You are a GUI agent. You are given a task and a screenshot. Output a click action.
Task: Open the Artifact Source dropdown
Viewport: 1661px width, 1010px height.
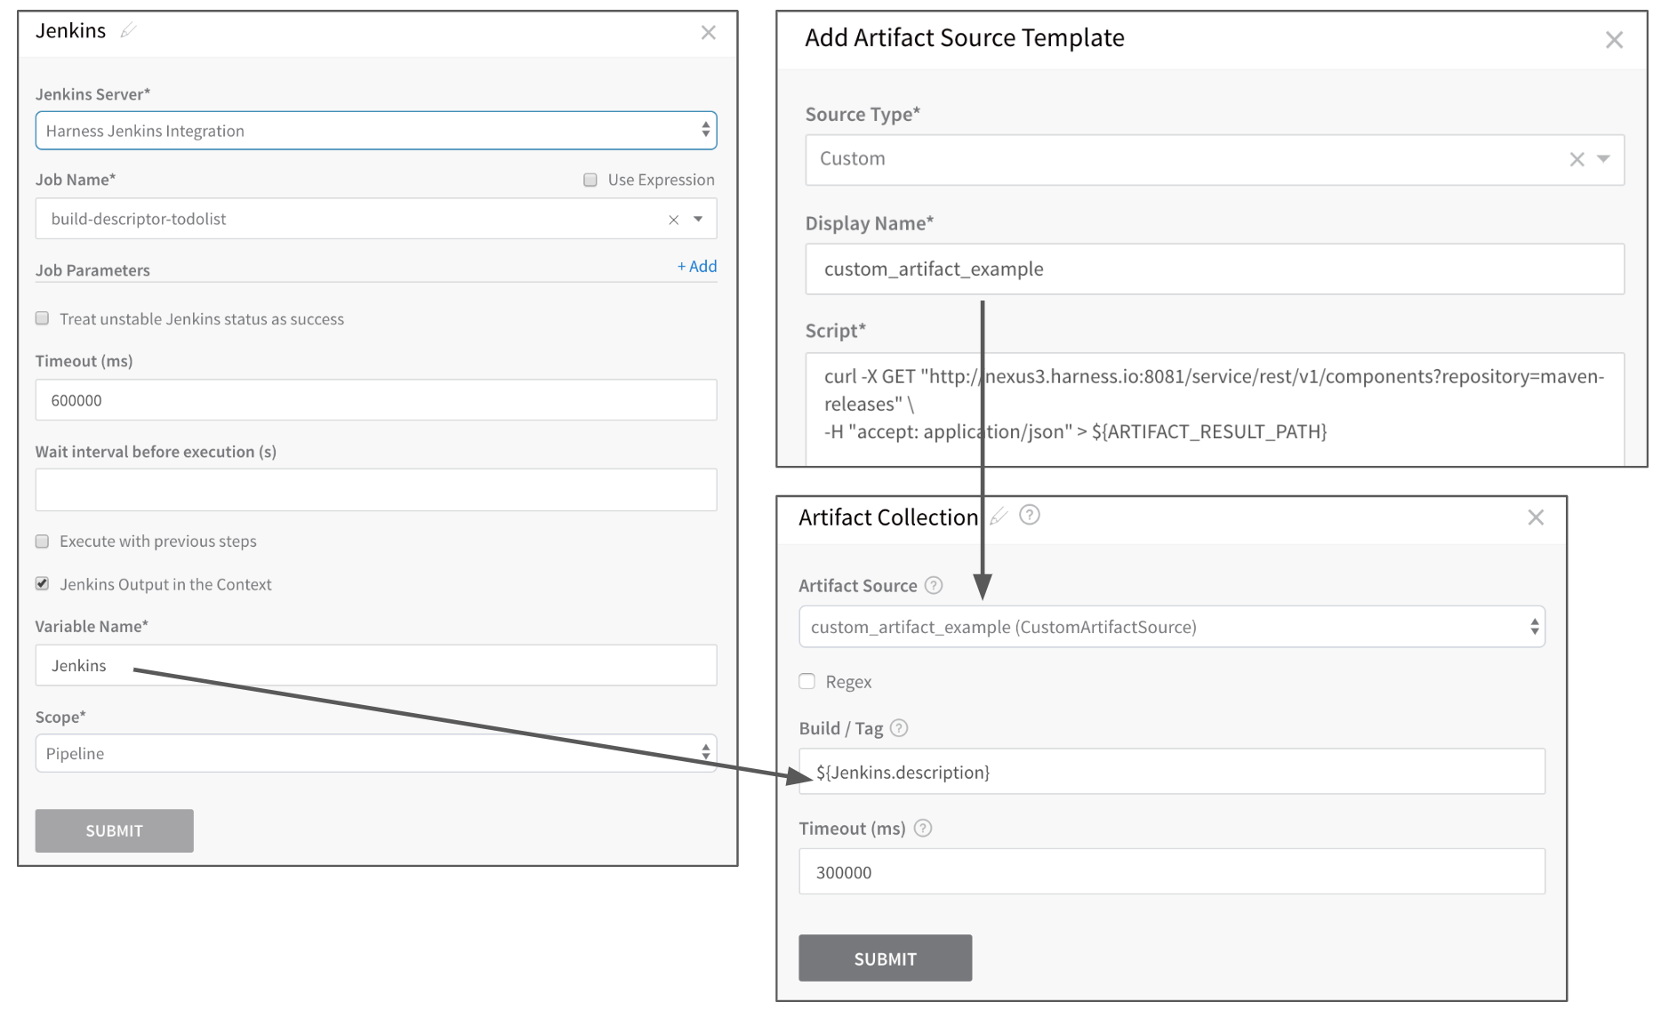click(1172, 627)
